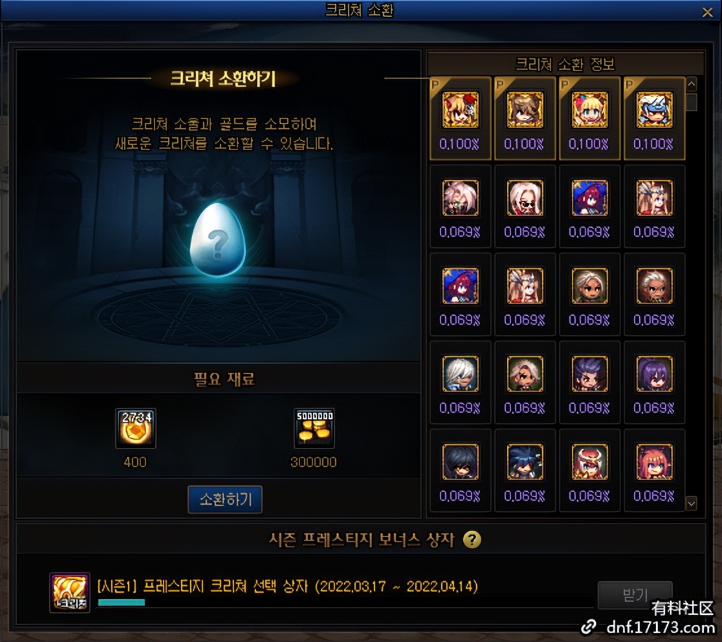Choose the pink-haired horned creature in bottom row
Screen dimensions: 722x642
click(654, 462)
